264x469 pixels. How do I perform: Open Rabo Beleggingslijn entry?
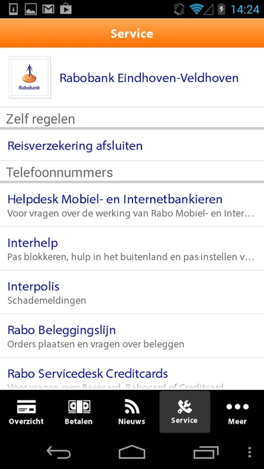[132, 336]
